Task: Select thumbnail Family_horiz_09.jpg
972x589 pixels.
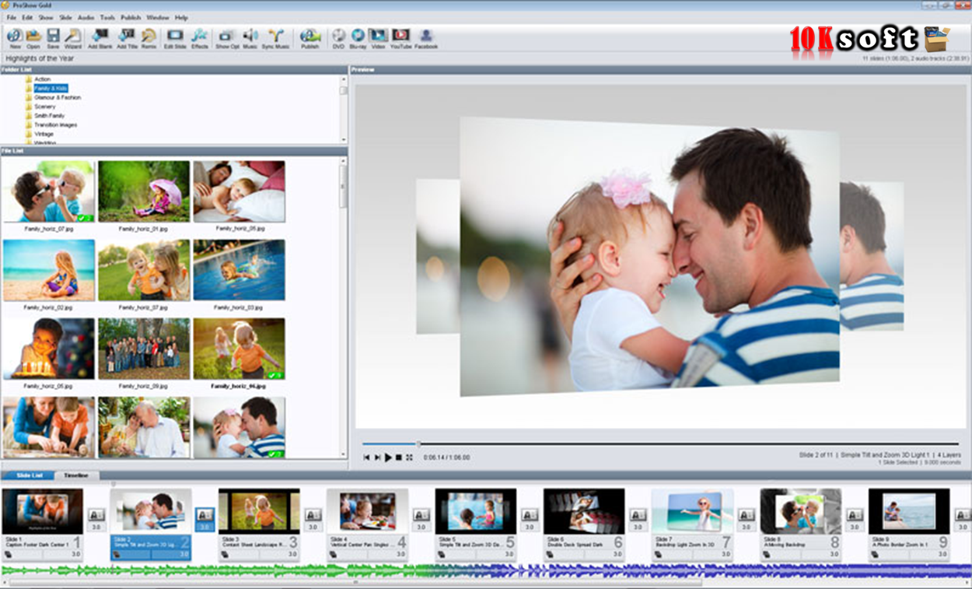Action: pos(144,349)
